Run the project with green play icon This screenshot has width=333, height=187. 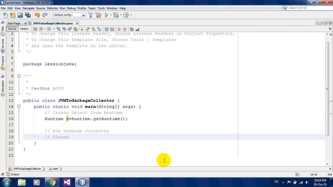(106, 15)
